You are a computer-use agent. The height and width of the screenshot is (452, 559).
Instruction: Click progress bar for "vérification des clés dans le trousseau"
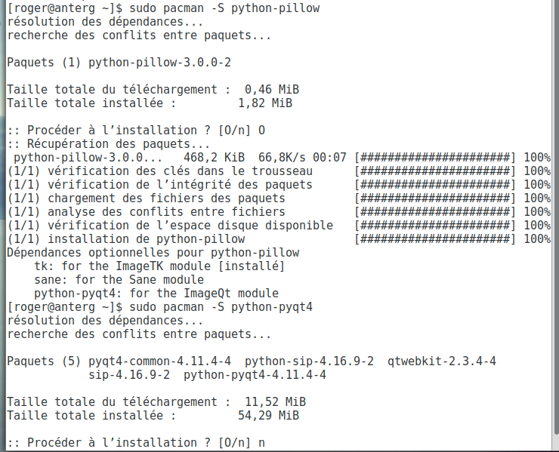(435, 171)
